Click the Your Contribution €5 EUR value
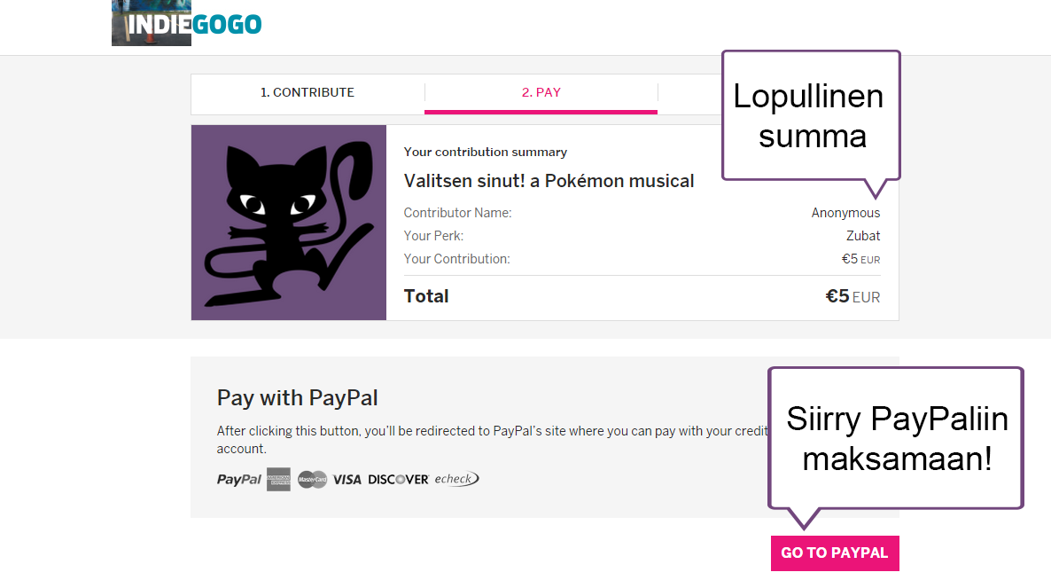Image resolution: width=1051 pixels, height=588 pixels. point(860,260)
